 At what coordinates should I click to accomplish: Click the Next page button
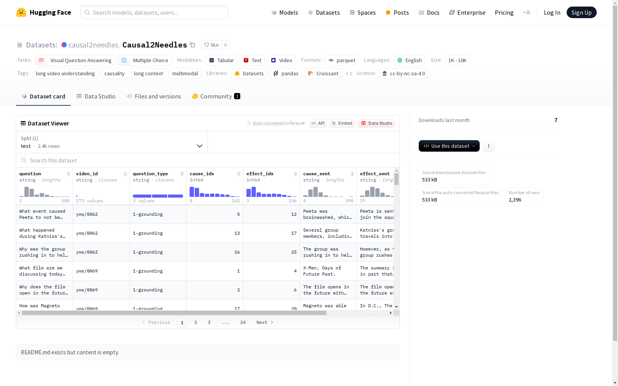click(x=265, y=322)
